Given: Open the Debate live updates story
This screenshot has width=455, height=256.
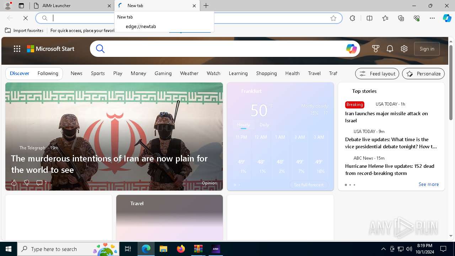Looking at the screenshot, I should (x=391, y=143).
